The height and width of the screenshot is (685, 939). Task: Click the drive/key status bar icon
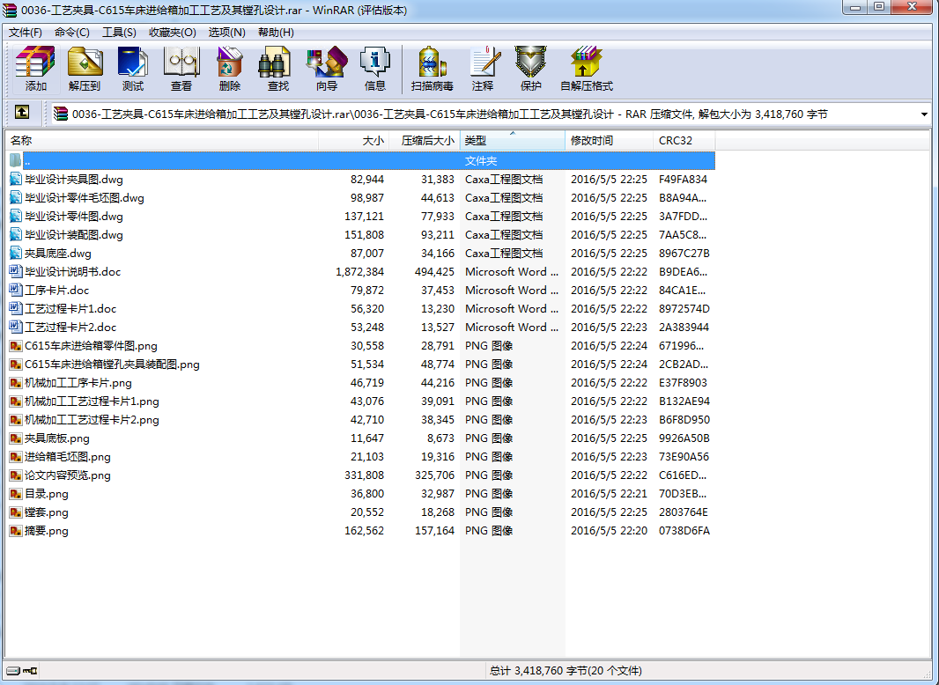21,671
